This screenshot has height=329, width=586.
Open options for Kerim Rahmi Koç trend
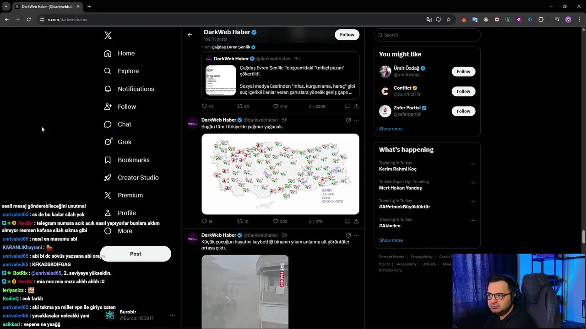point(472,164)
